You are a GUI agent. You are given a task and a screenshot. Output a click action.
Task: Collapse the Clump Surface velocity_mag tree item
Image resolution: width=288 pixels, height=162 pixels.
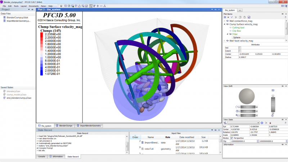[224, 24]
